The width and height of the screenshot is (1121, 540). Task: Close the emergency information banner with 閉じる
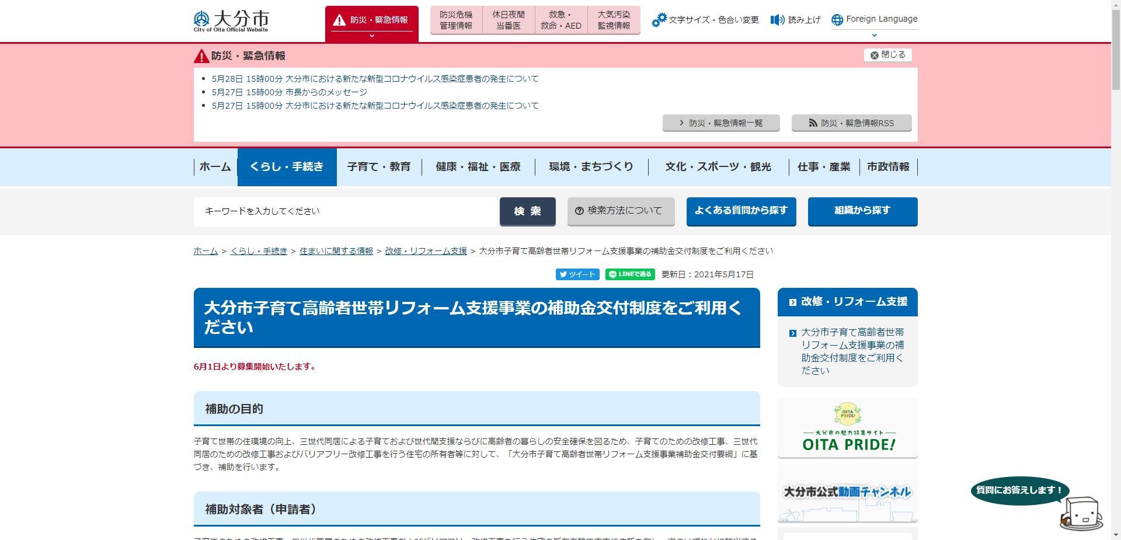tap(887, 54)
